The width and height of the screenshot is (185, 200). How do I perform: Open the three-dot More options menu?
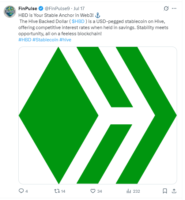coord(174,9)
